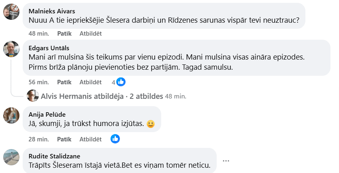Open three-dot options for Rudite Stalidzane comment
The width and height of the screenshot is (339, 173).
pyautogui.click(x=226, y=161)
